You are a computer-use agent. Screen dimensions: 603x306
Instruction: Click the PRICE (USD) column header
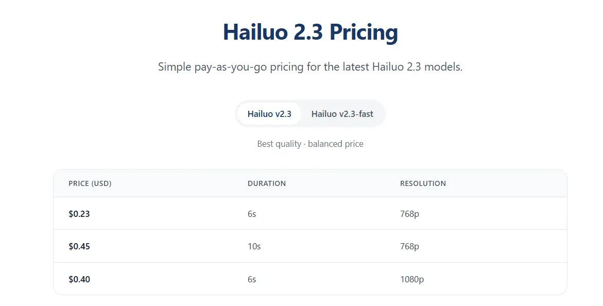90,183
